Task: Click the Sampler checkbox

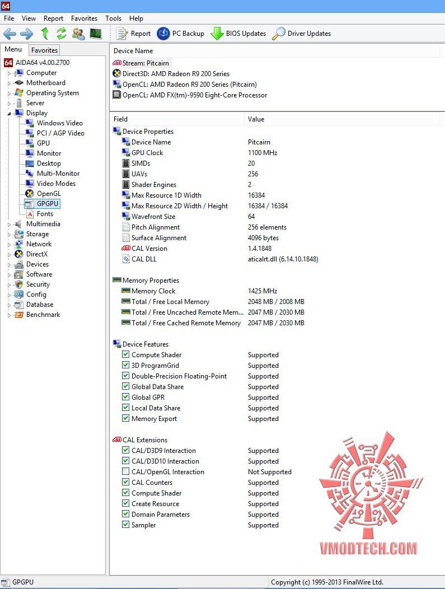Action: [126, 525]
